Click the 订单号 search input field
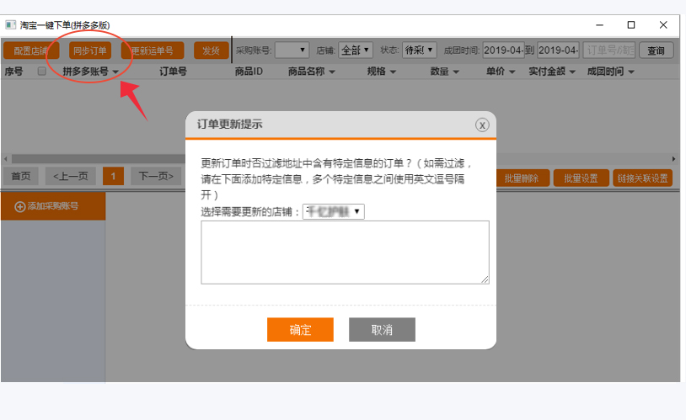The image size is (686, 420). 609,51
